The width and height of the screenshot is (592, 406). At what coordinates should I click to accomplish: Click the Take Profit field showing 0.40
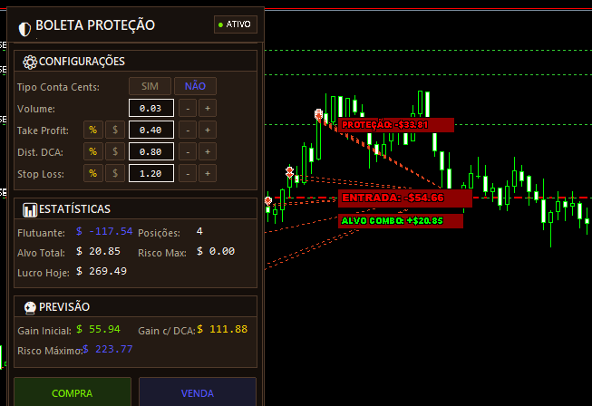click(x=151, y=130)
